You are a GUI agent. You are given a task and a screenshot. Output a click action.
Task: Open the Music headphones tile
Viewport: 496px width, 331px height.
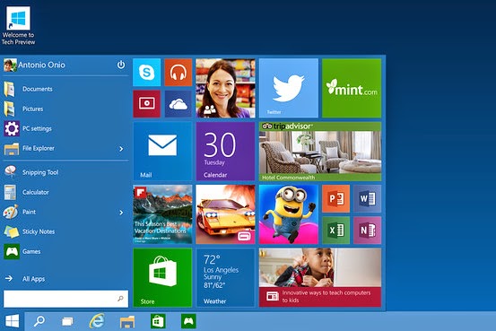click(178, 72)
